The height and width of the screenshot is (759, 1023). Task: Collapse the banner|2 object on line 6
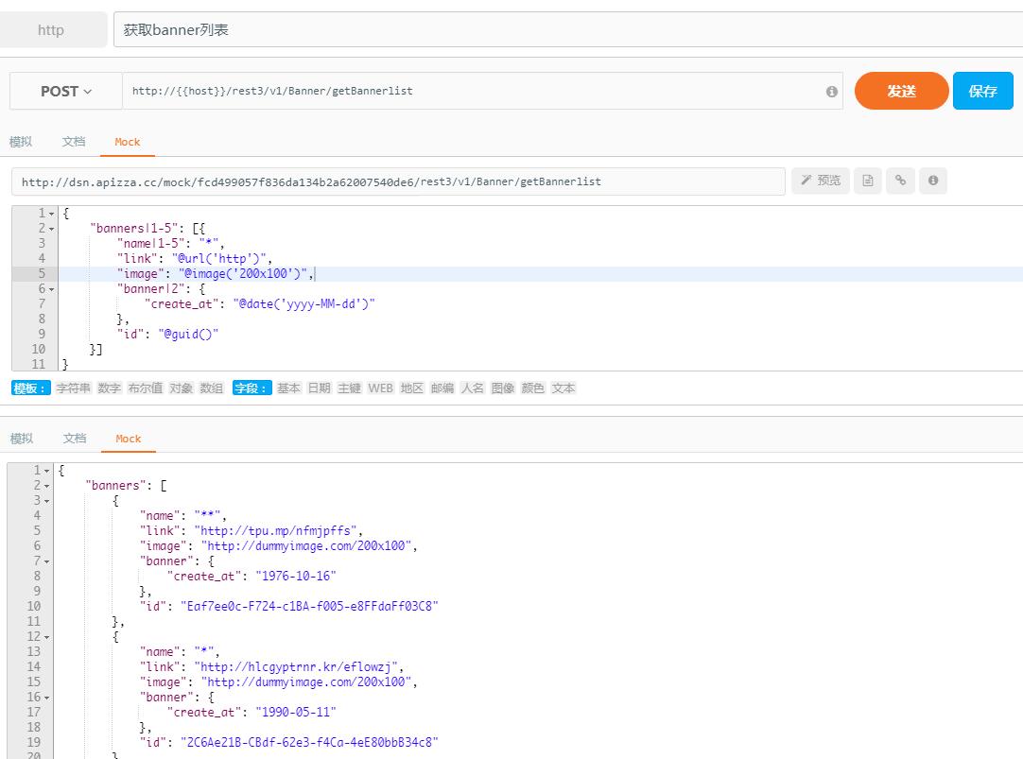point(51,289)
